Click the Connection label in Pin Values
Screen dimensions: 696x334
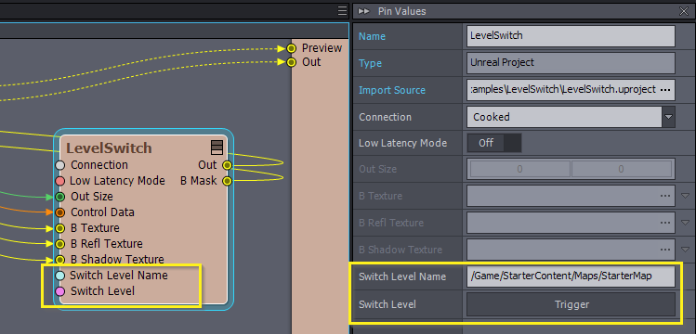click(385, 118)
